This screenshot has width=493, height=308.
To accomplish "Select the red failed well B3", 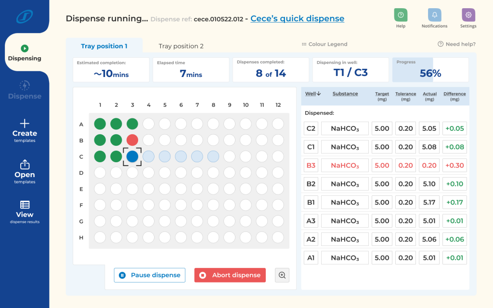I will tap(132, 140).
